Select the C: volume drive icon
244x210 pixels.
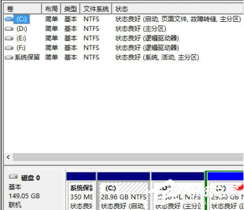(x=9, y=19)
